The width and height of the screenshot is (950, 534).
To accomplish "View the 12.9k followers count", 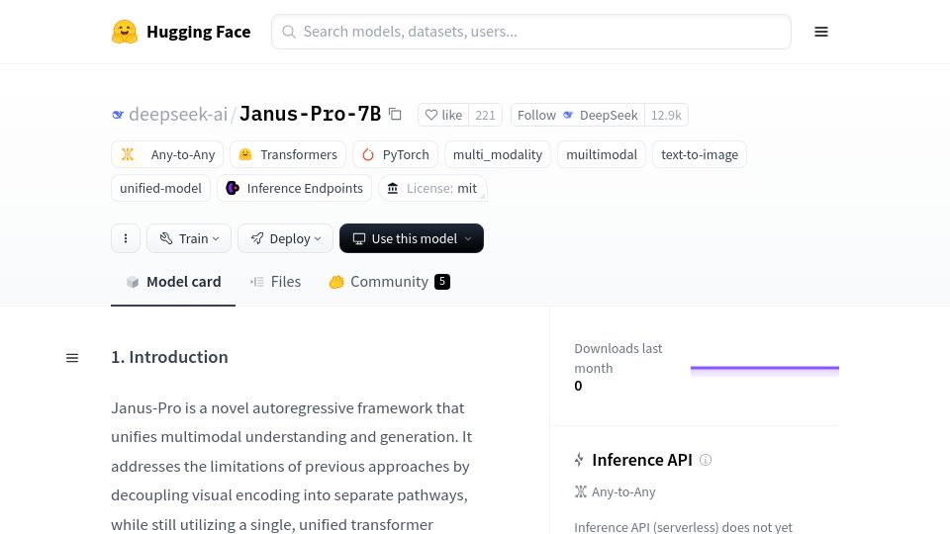I will [666, 115].
